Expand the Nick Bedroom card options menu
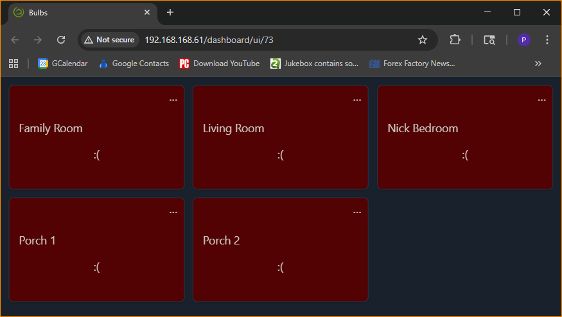Screen dimensions: 562x317 point(541,100)
